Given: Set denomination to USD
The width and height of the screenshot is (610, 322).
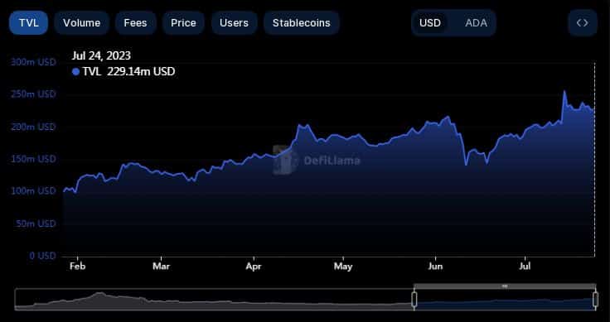Looking at the screenshot, I should pos(430,23).
